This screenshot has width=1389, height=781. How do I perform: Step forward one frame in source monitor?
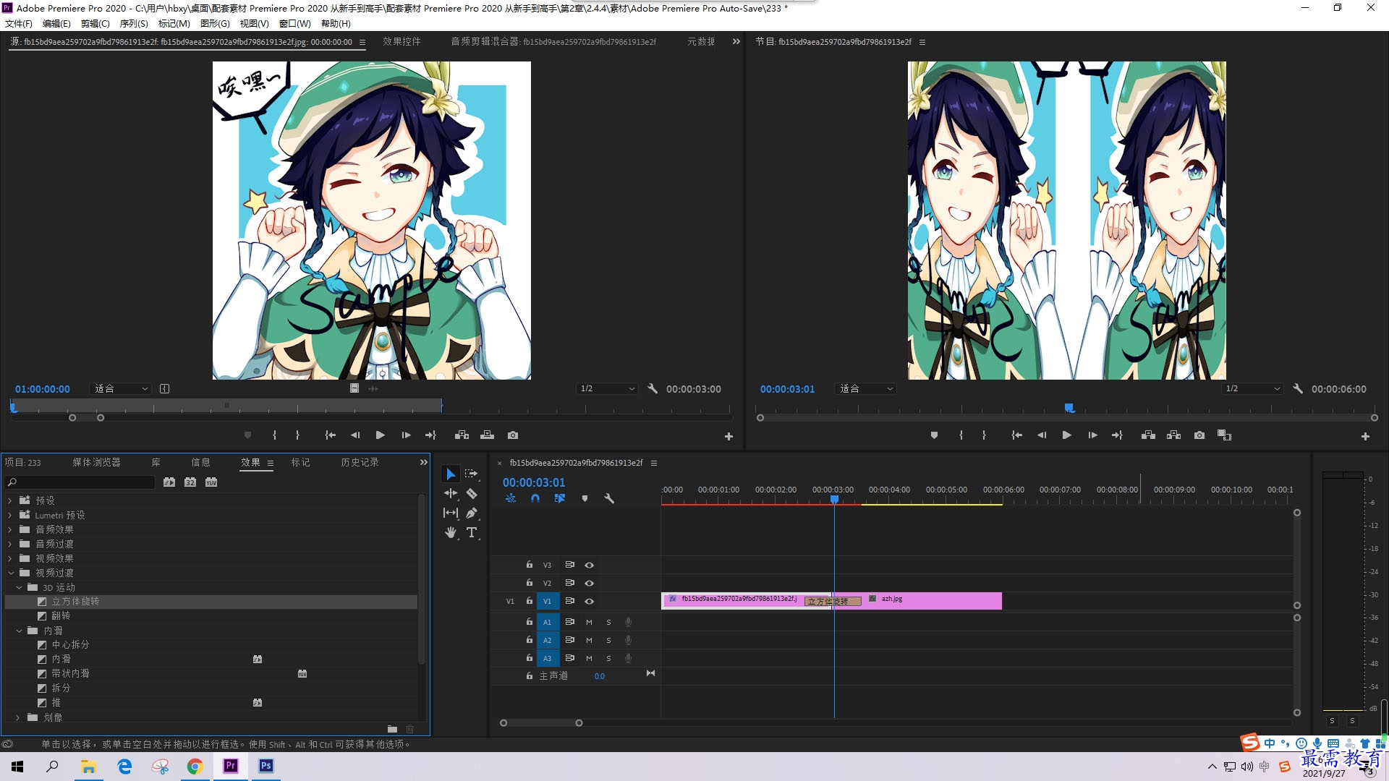coord(406,435)
